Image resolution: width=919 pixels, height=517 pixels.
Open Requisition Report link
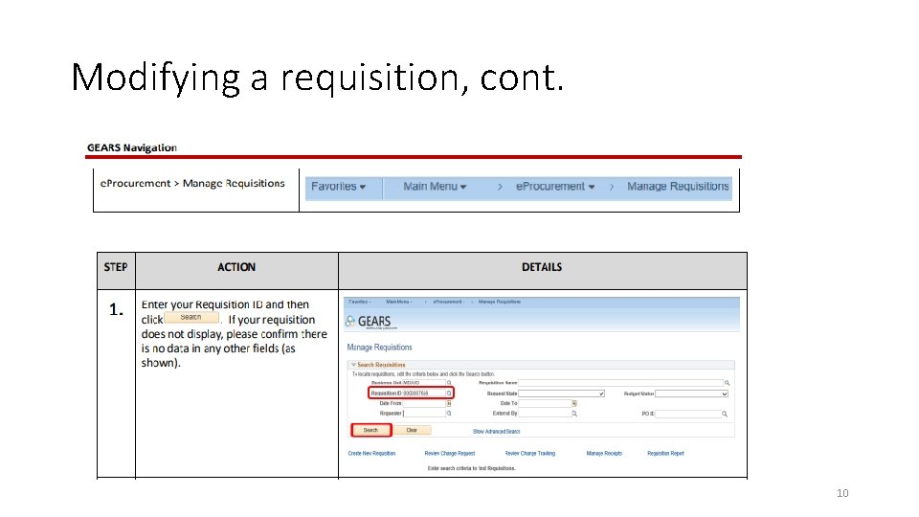tap(665, 453)
